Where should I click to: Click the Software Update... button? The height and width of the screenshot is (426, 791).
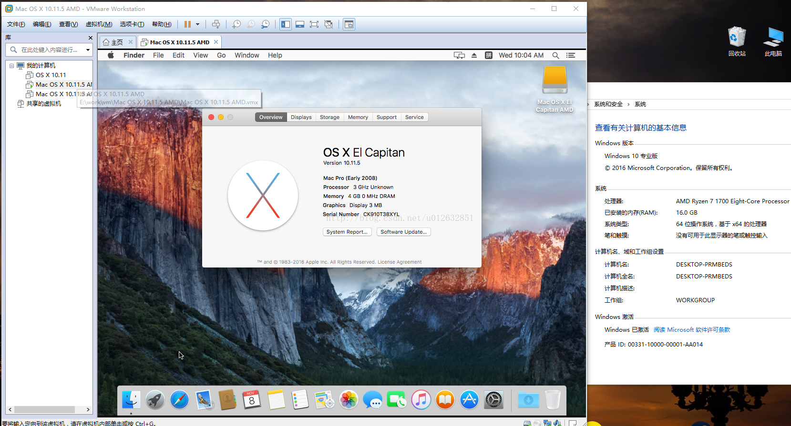(x=404, y=232)
